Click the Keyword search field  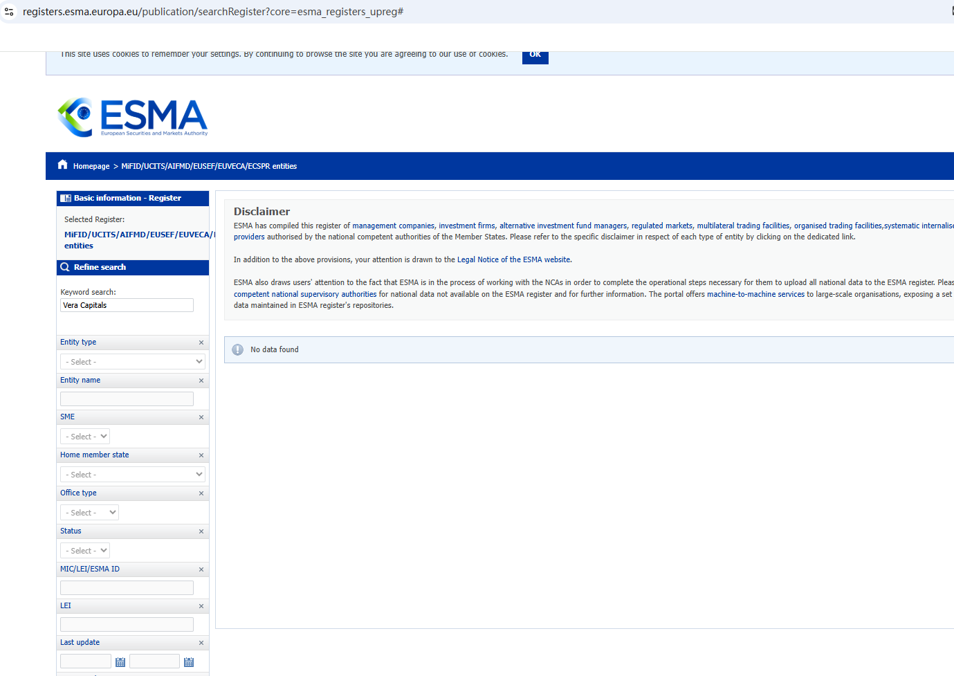pos(127,305)
